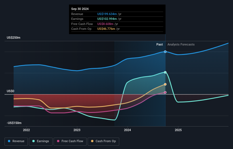Screen dimensions: 233x149
Task: Click the 2022 x-axis label
Action: click(x=26, y=130)
